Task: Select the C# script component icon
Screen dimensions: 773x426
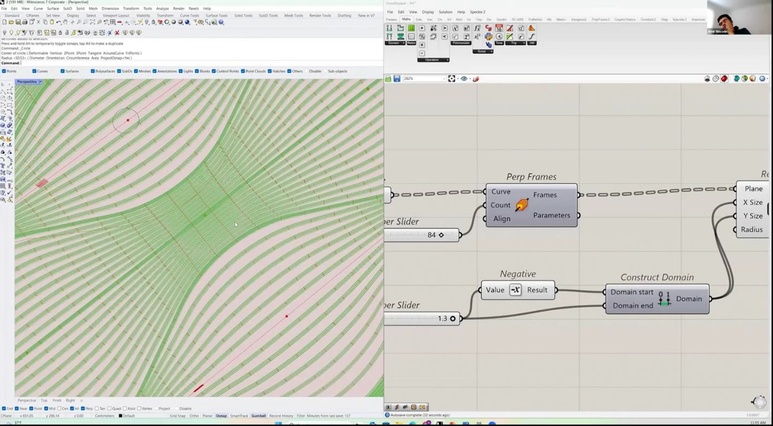Action: pyautogui.click(x=488, y=28)
